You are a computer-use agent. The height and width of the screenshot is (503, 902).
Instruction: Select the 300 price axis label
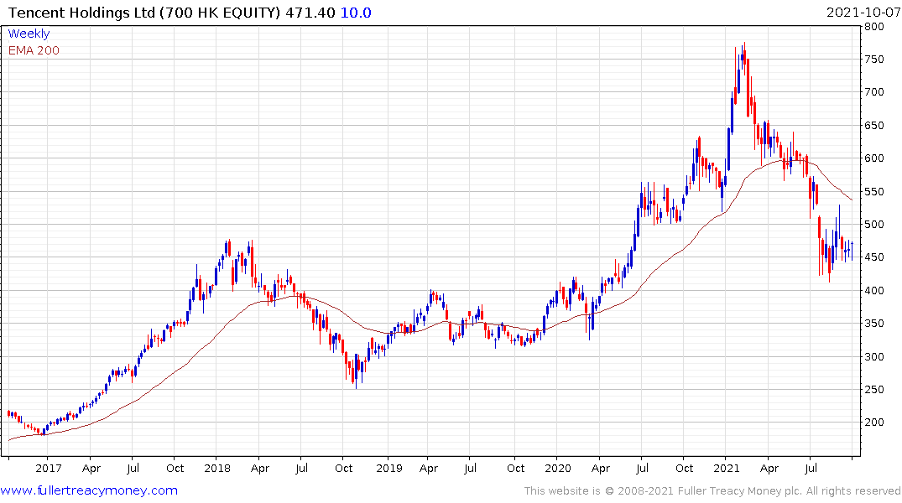(x=873, y=356)
